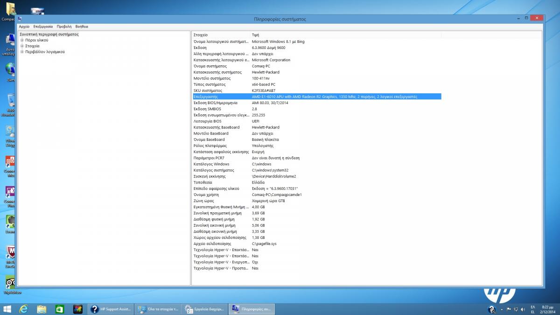The height and width of the screenshot is (315, 560).
Task: Open the Προβολή menu
Action: [x=64, y=27]
